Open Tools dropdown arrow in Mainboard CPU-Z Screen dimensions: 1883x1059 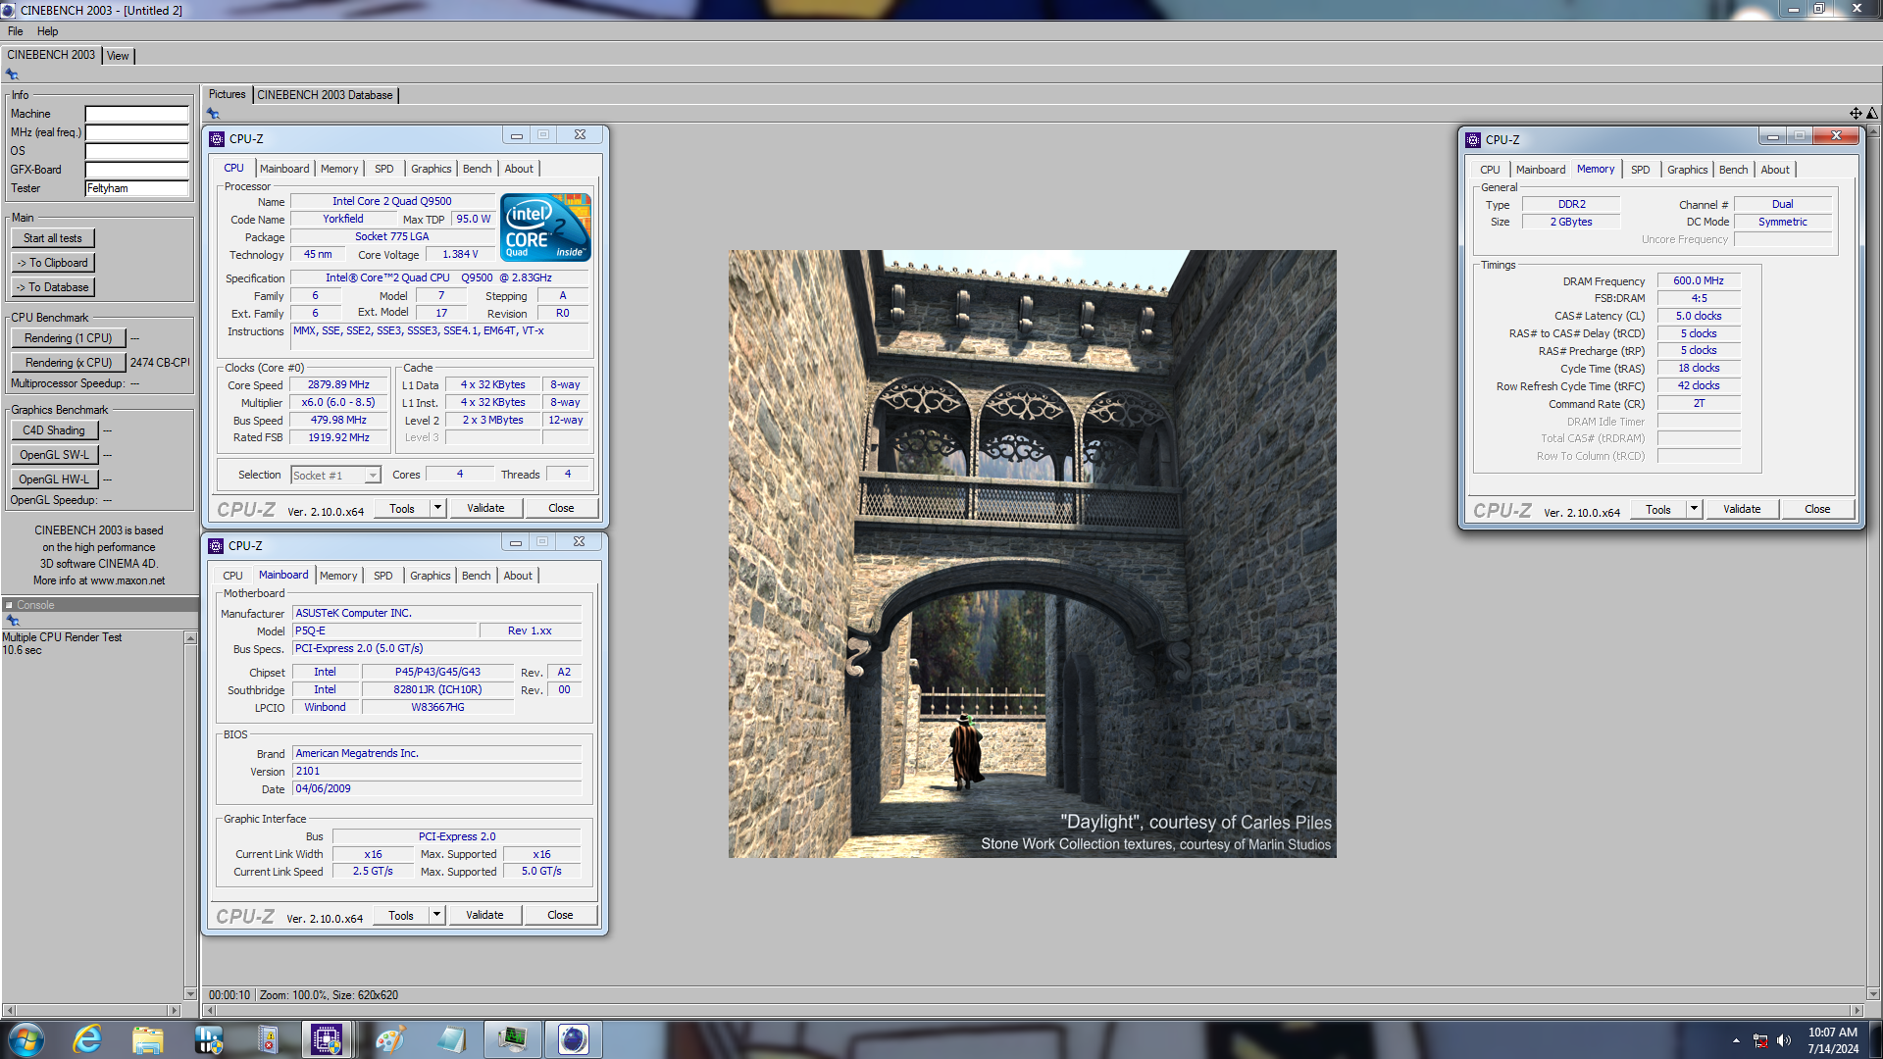click(437, 915)
